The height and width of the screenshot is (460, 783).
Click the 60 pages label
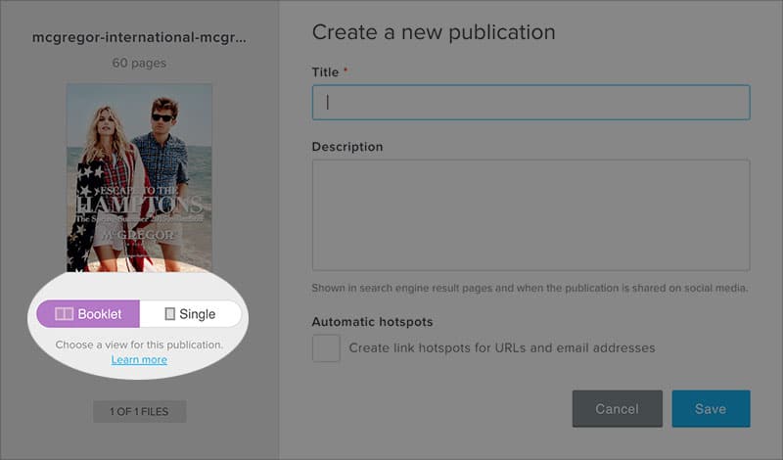point(139,64)
